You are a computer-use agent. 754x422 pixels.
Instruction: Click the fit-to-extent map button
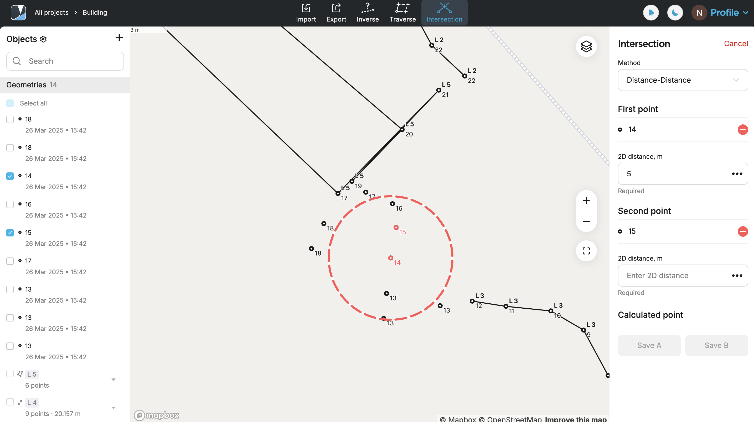pyautogui.click(x=586, y=251)
